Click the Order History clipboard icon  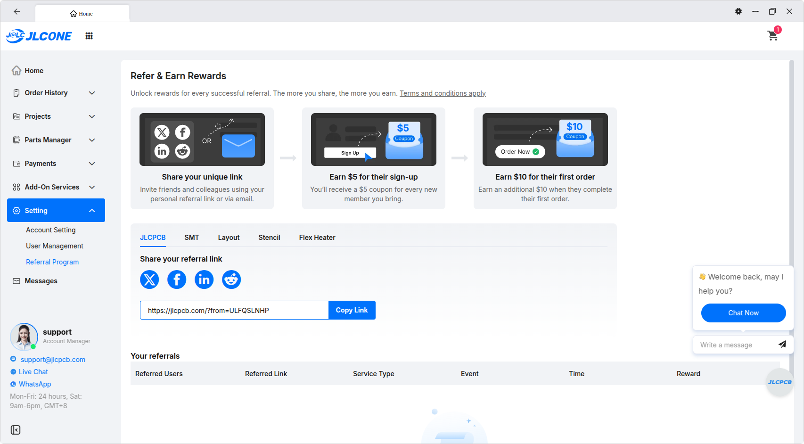[x=16, y=93]
